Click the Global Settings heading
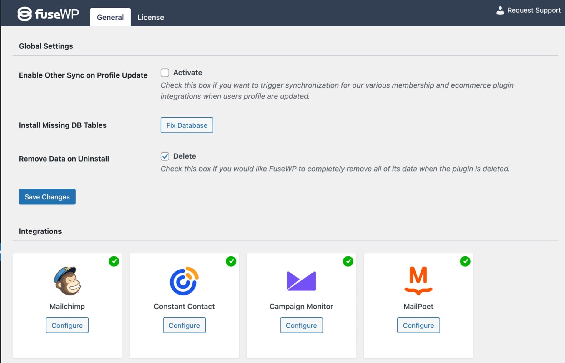The image size is (565, 363). coord(46,46)
